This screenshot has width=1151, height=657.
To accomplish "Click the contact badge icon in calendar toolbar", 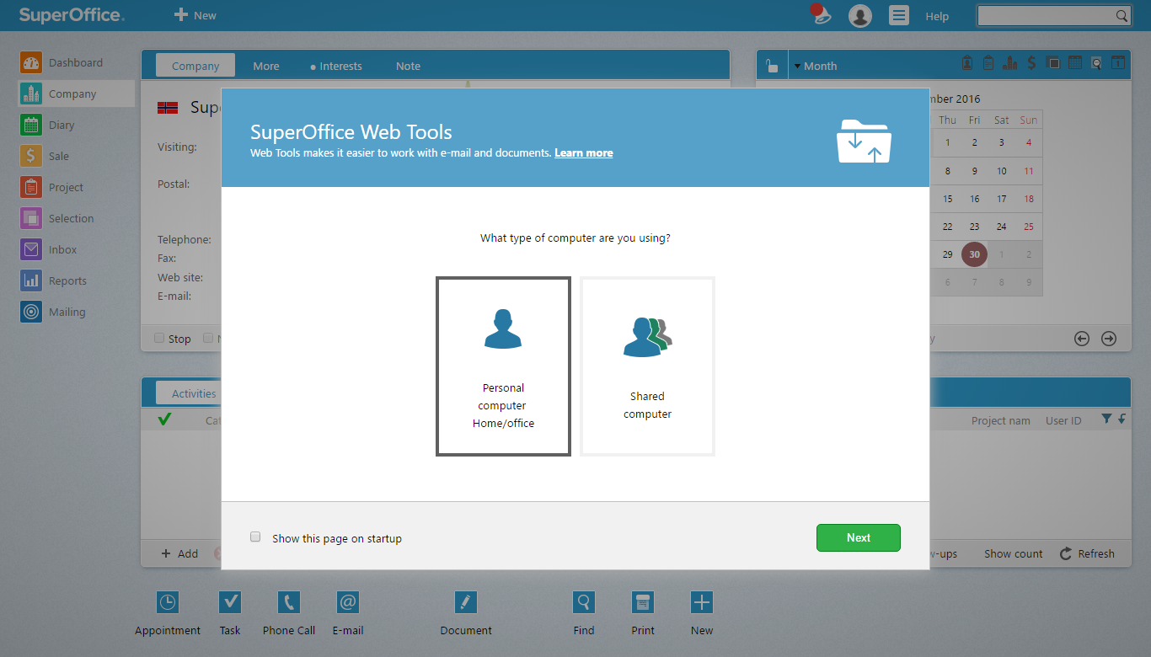I will (x=967, y=63).
